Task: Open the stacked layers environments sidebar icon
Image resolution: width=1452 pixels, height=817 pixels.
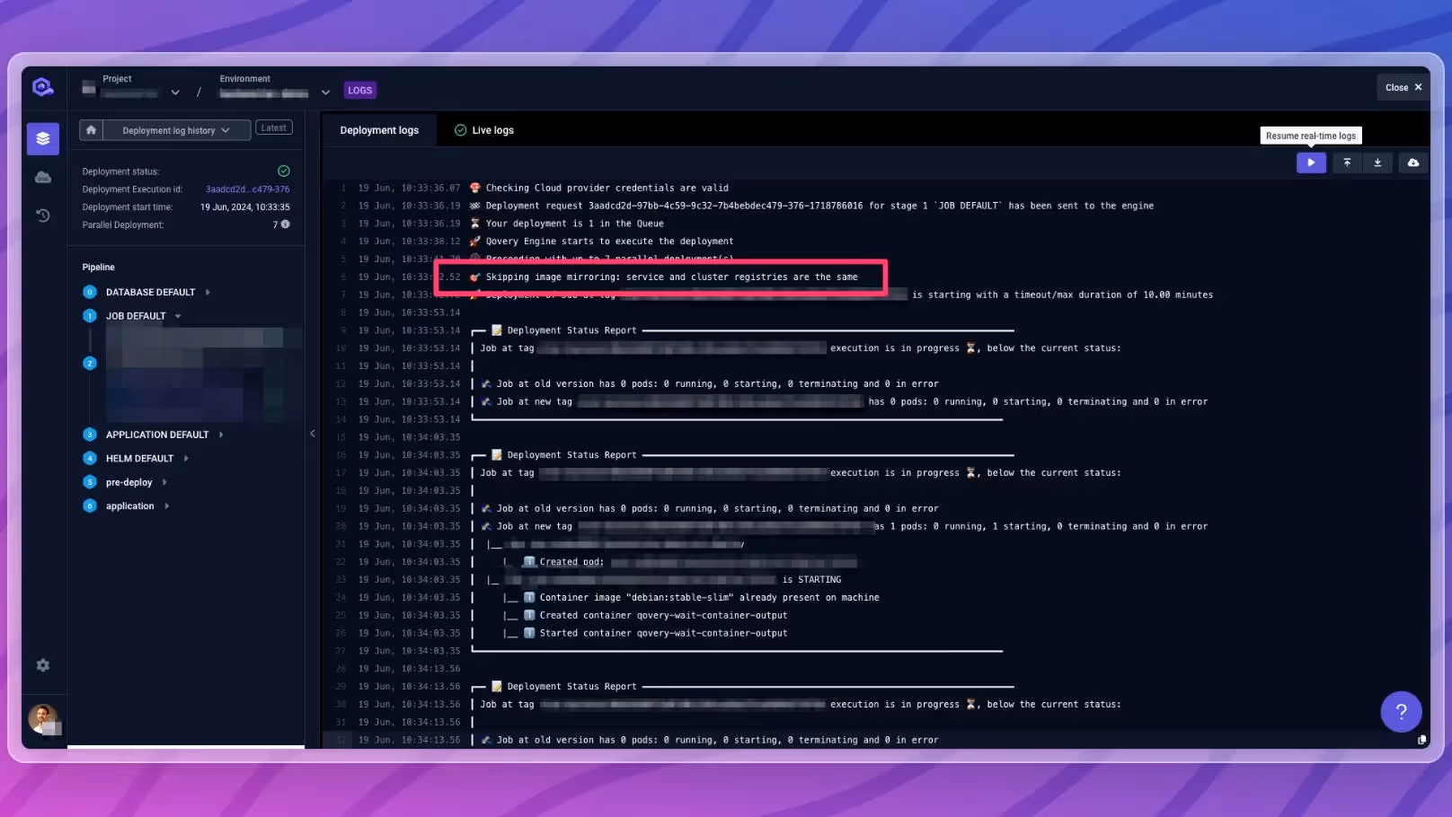Action: [x=42, y=139]
